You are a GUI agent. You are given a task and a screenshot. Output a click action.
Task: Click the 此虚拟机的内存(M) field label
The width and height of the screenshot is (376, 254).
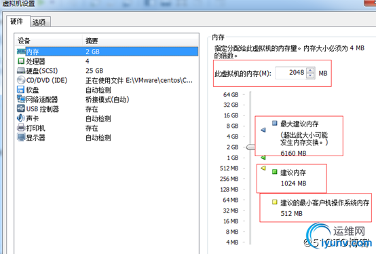[243, 73]
